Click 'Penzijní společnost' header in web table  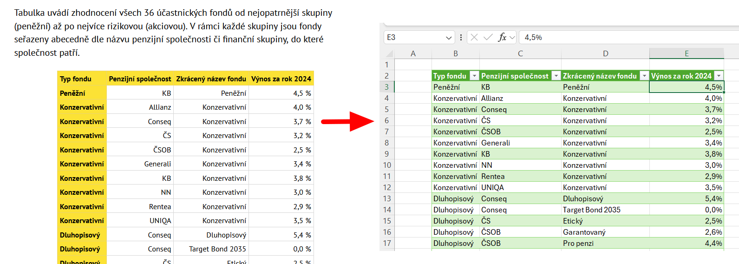pos(140,79)
